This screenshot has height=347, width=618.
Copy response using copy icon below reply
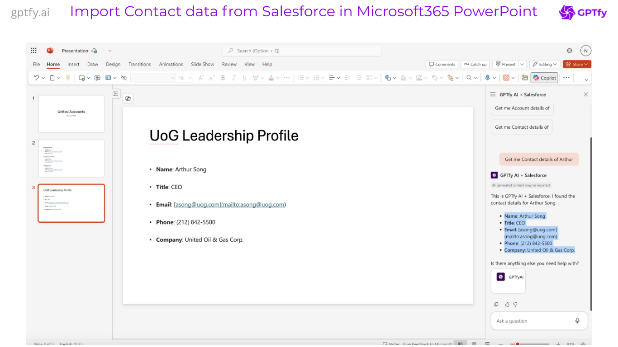coord(496,305)
